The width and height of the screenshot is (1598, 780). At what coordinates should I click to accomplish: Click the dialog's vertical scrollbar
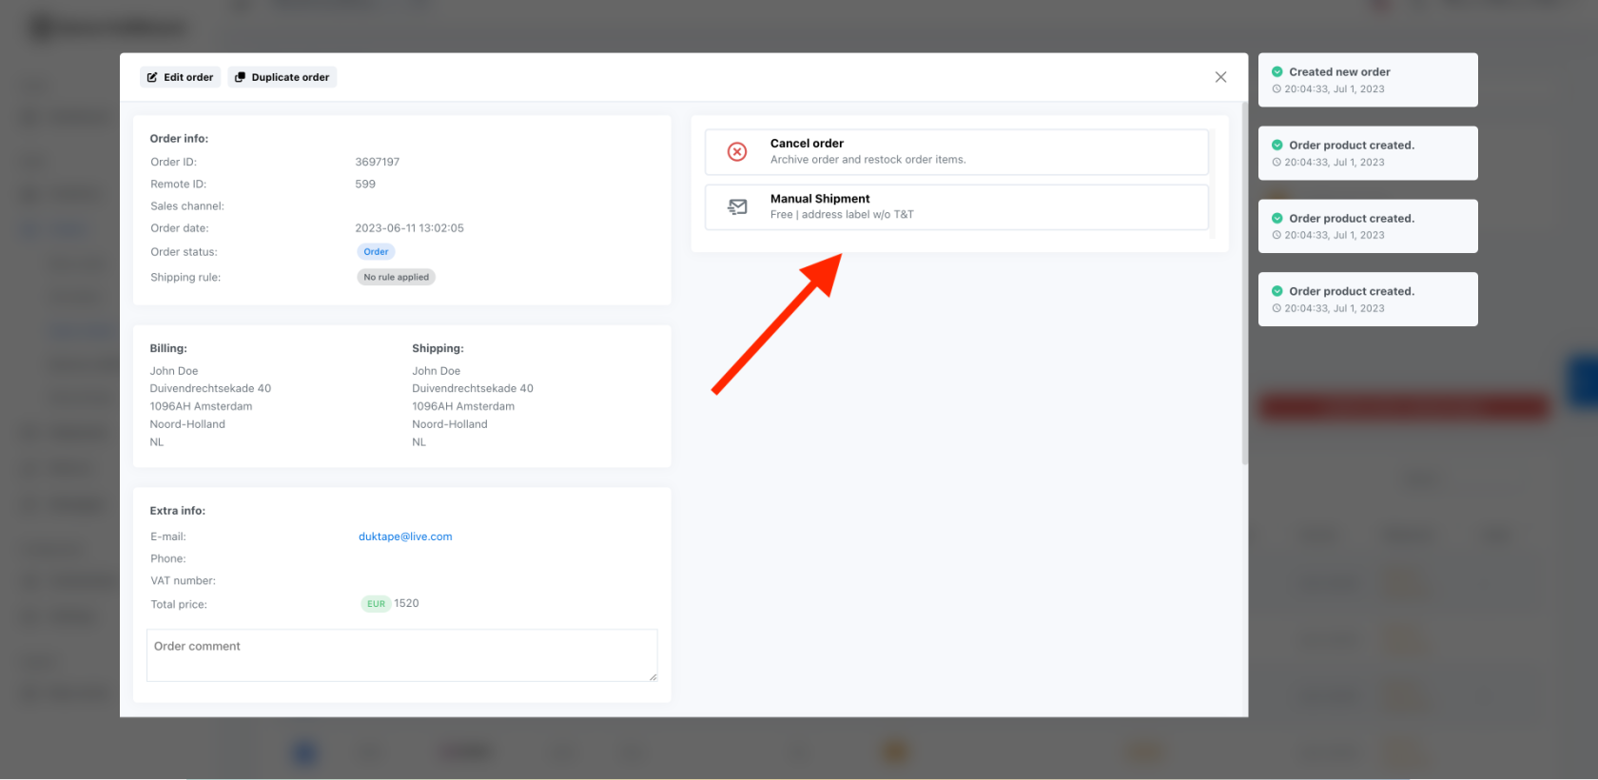pyautogui.click(x=1244, y=283)
